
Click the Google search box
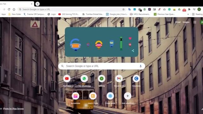101,66
